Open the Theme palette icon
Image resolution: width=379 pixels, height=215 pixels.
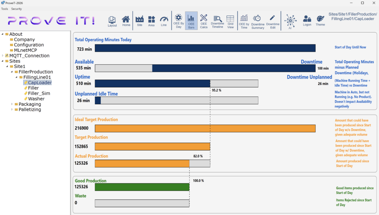320,21
